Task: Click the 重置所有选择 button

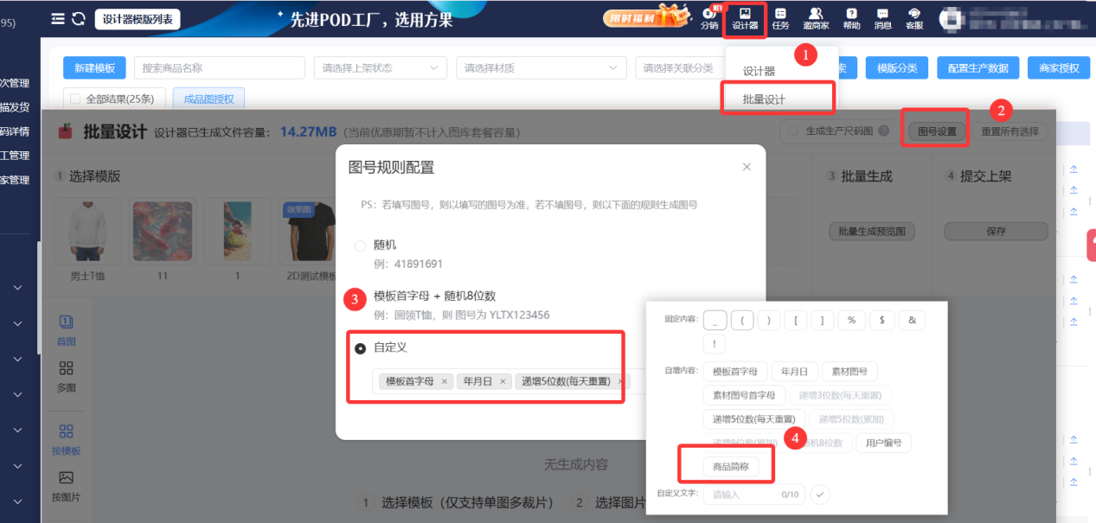Action: 1009,131
